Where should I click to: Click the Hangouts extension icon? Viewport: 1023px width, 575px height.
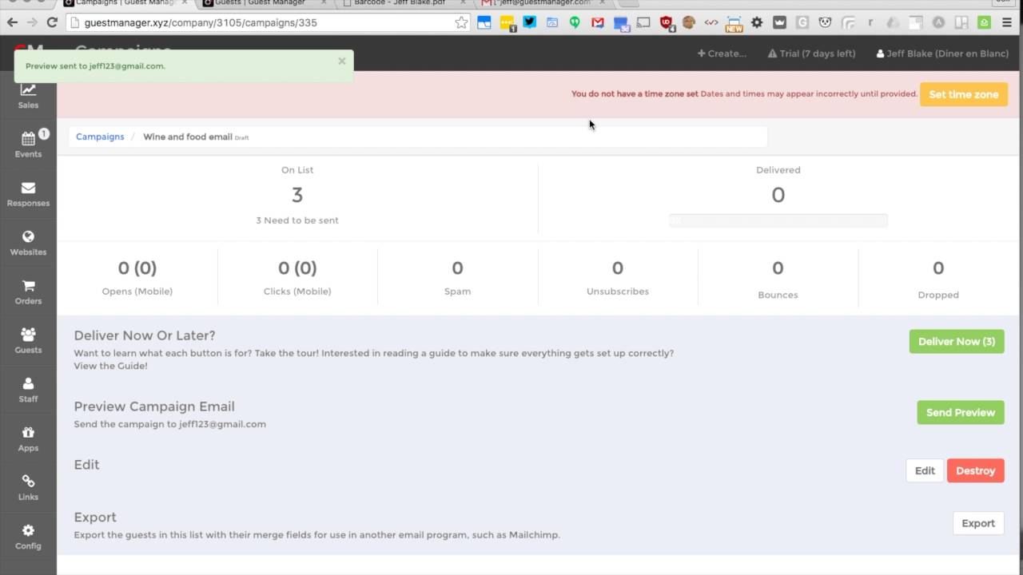(575, 22)
